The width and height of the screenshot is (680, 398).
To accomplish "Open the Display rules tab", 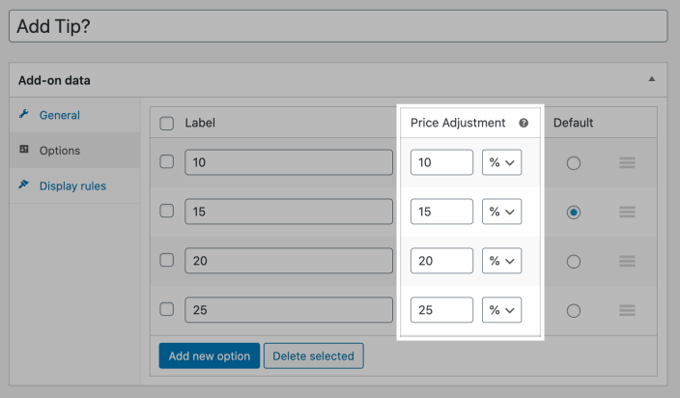I will (x=72, y=185).
